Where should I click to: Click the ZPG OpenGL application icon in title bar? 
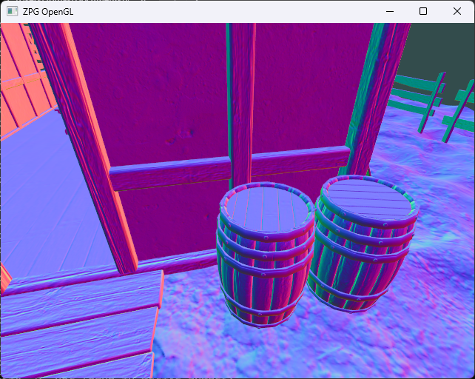pyautogui.click(x=13, y=12)
